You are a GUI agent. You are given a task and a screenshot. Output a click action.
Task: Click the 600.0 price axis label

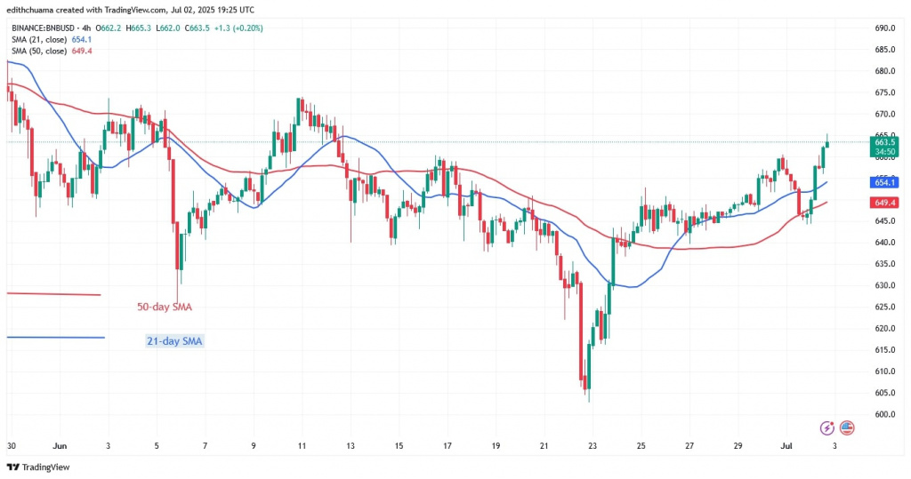[x=885, y=414]
